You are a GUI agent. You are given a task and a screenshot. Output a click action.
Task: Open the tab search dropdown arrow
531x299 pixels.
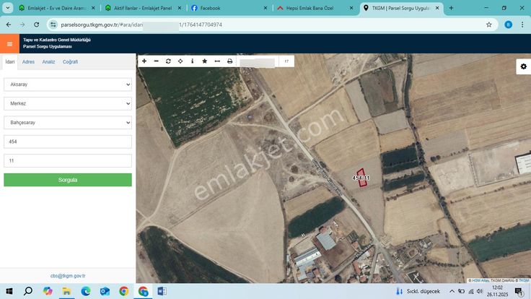pyautogui.click(x=7, y=8)
